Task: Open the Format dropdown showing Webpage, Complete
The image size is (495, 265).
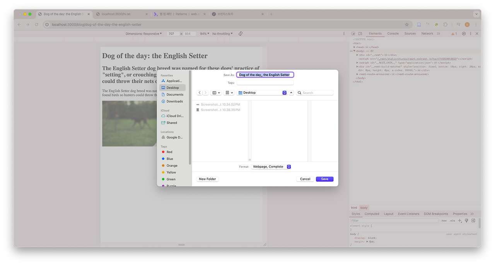Action: point(271,167)
